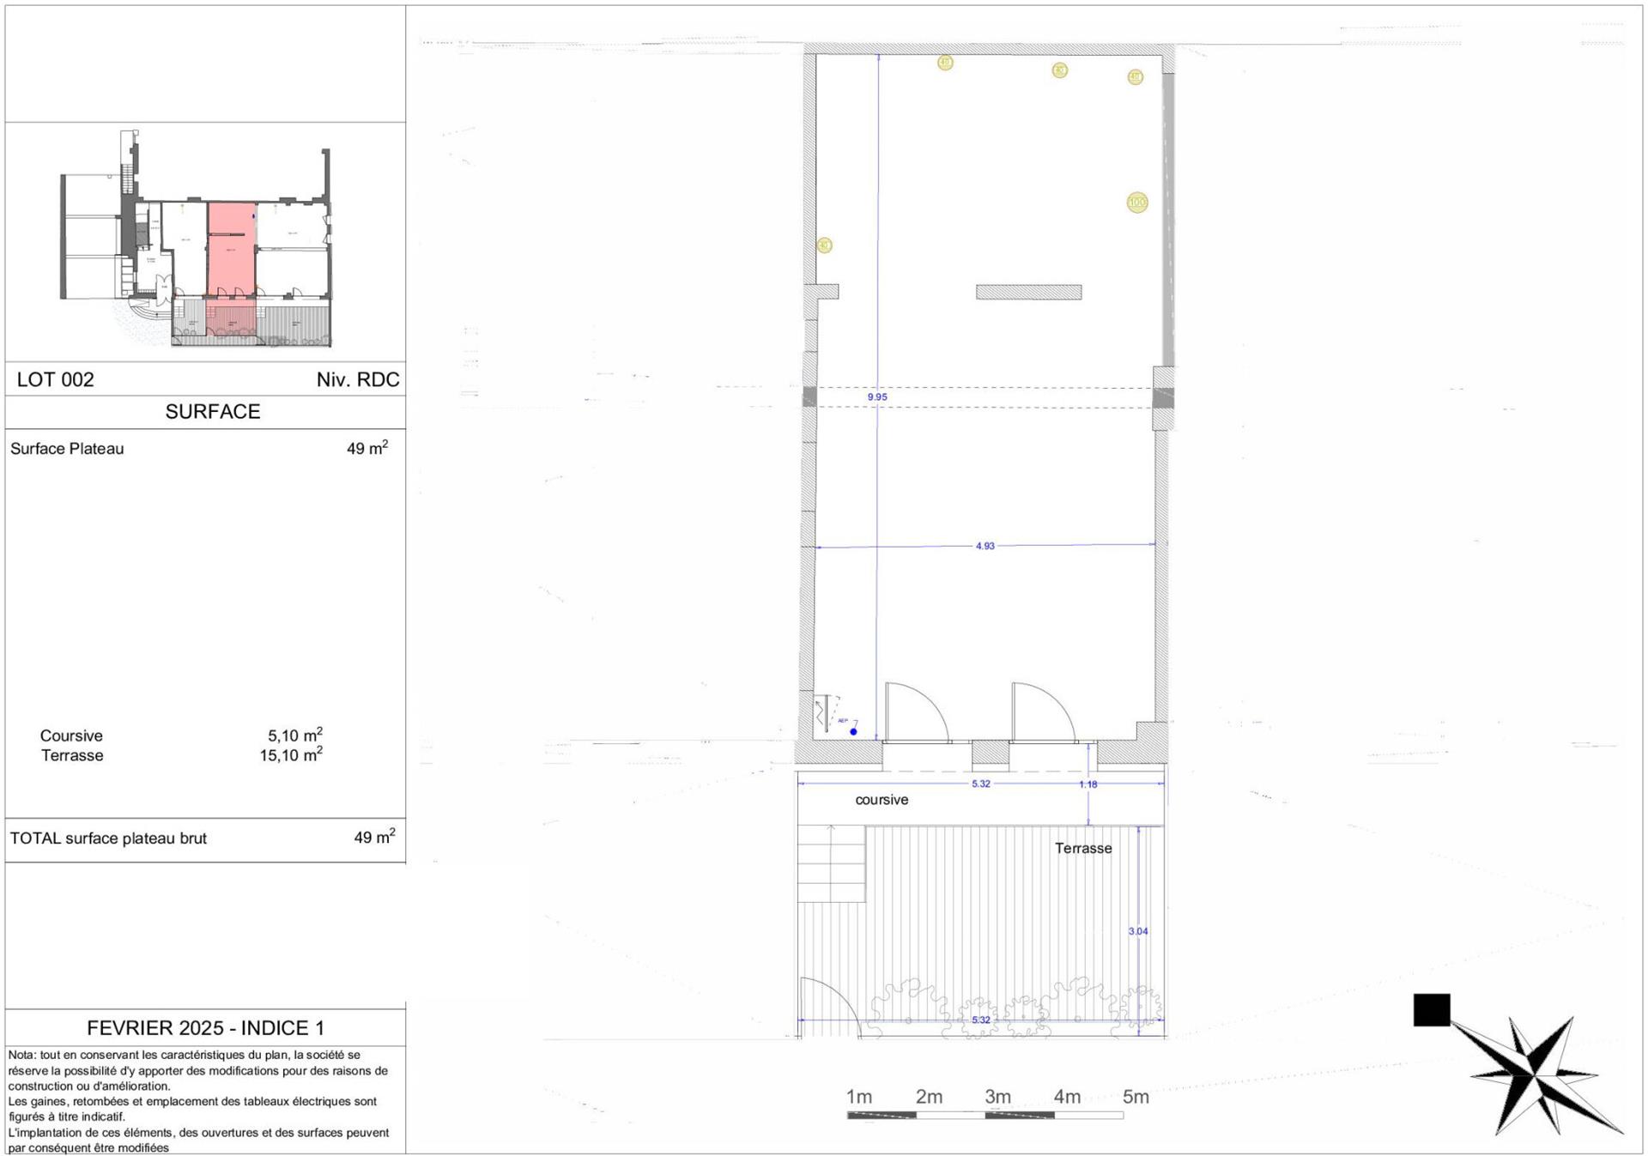
Task: Click the topmost yellow 40 marker
Action: coord(944,63)
